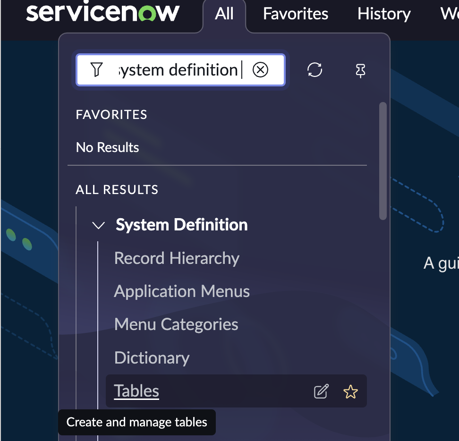Screen dimensions: 459x441
Task: Select the System Definition heading
Action: (181, 225)
